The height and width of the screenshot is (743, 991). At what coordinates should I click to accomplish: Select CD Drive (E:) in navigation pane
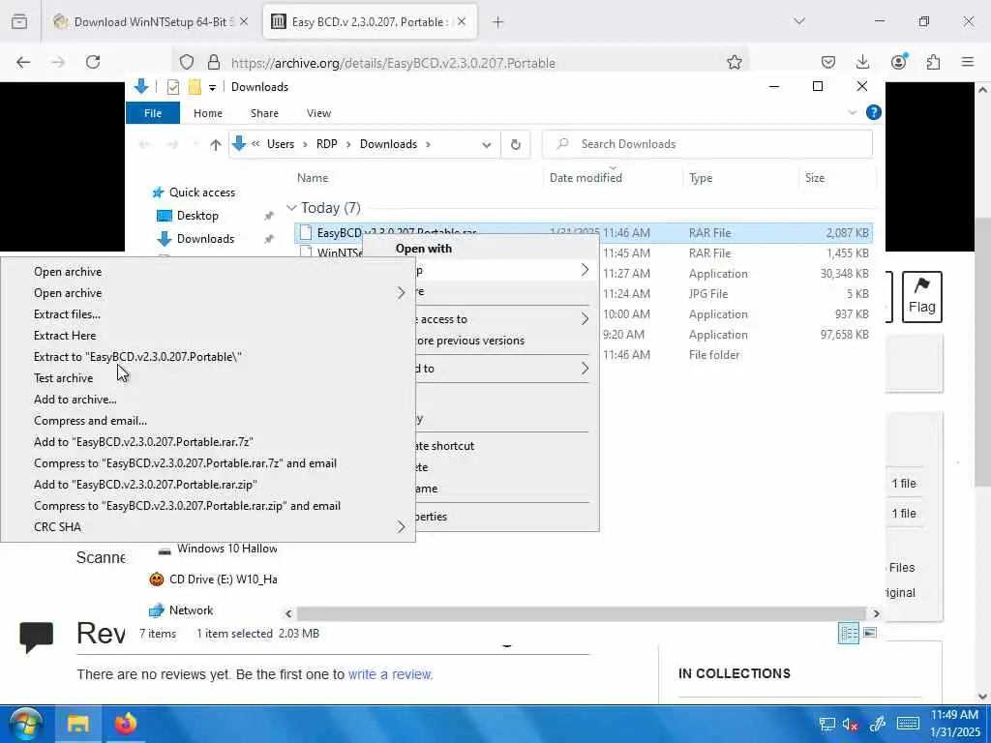pos(213,579)
